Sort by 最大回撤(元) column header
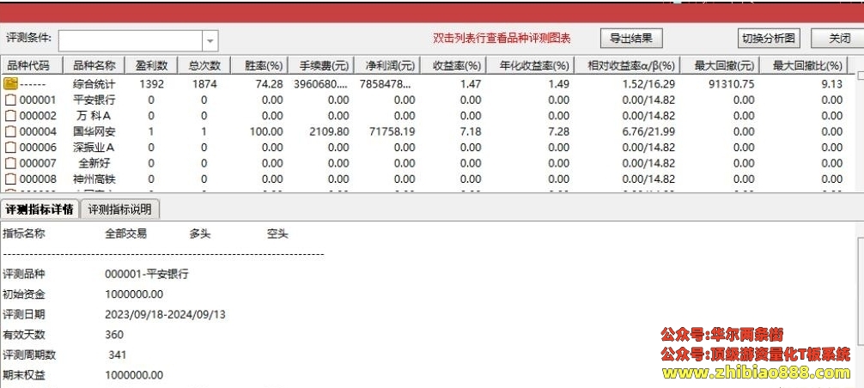The height and width of the screenshot is (388, 864). [x=720, y=65]
